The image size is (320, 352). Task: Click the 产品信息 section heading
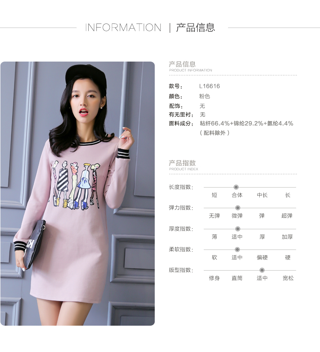tap(182, 64)
